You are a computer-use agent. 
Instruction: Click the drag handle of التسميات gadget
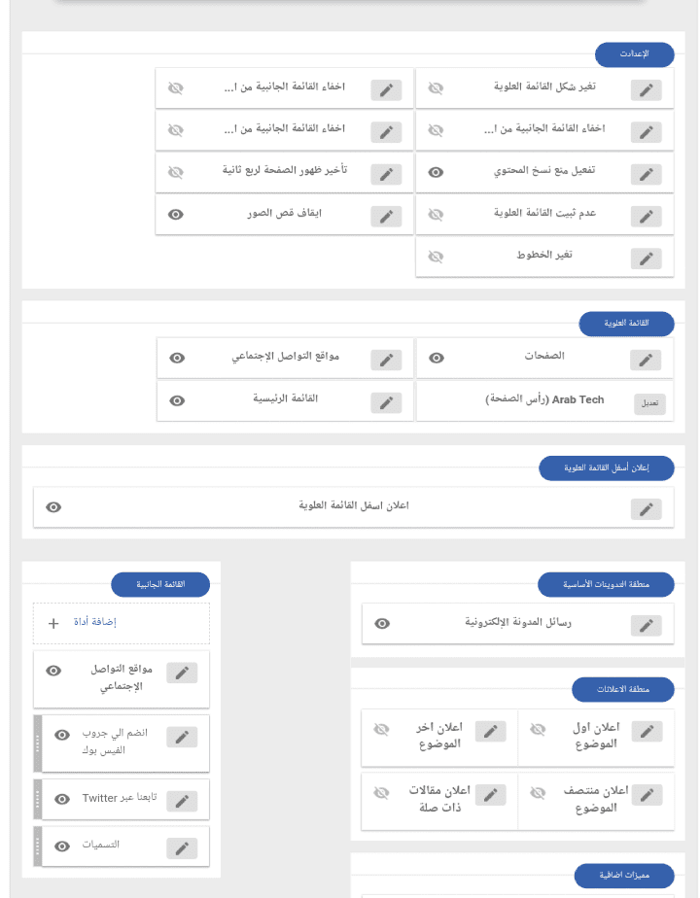tap(38, 846)
